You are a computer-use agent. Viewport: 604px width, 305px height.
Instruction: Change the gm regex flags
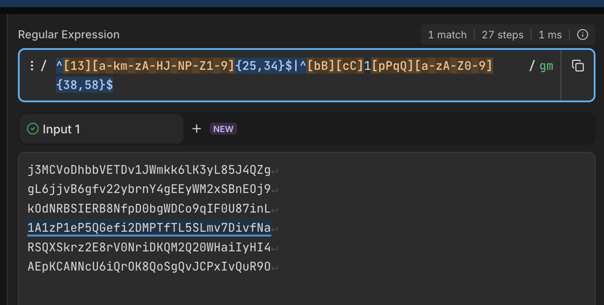pos(546,66)
